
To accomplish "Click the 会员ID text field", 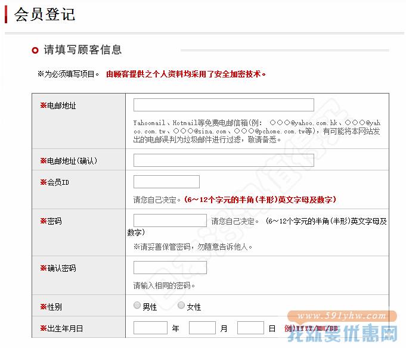I will (166, 182).
